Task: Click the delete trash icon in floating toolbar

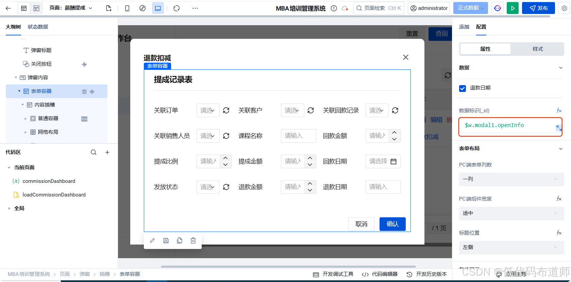Action: click(x=193, y=240)
